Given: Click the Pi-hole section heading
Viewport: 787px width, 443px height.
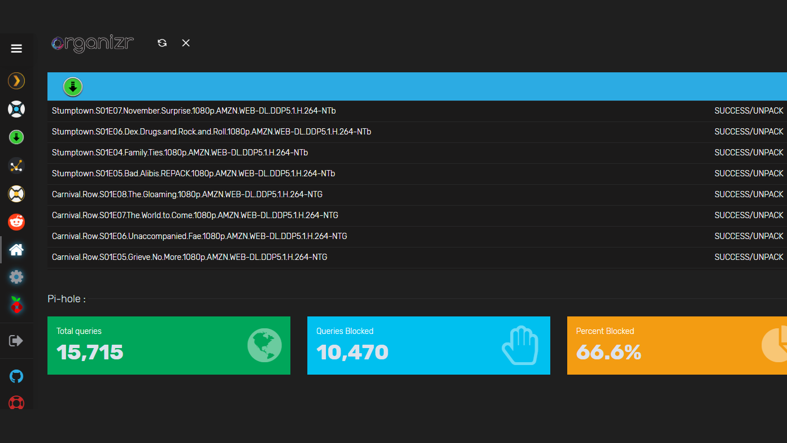Looking at the screenshot, I should point(67,299).
